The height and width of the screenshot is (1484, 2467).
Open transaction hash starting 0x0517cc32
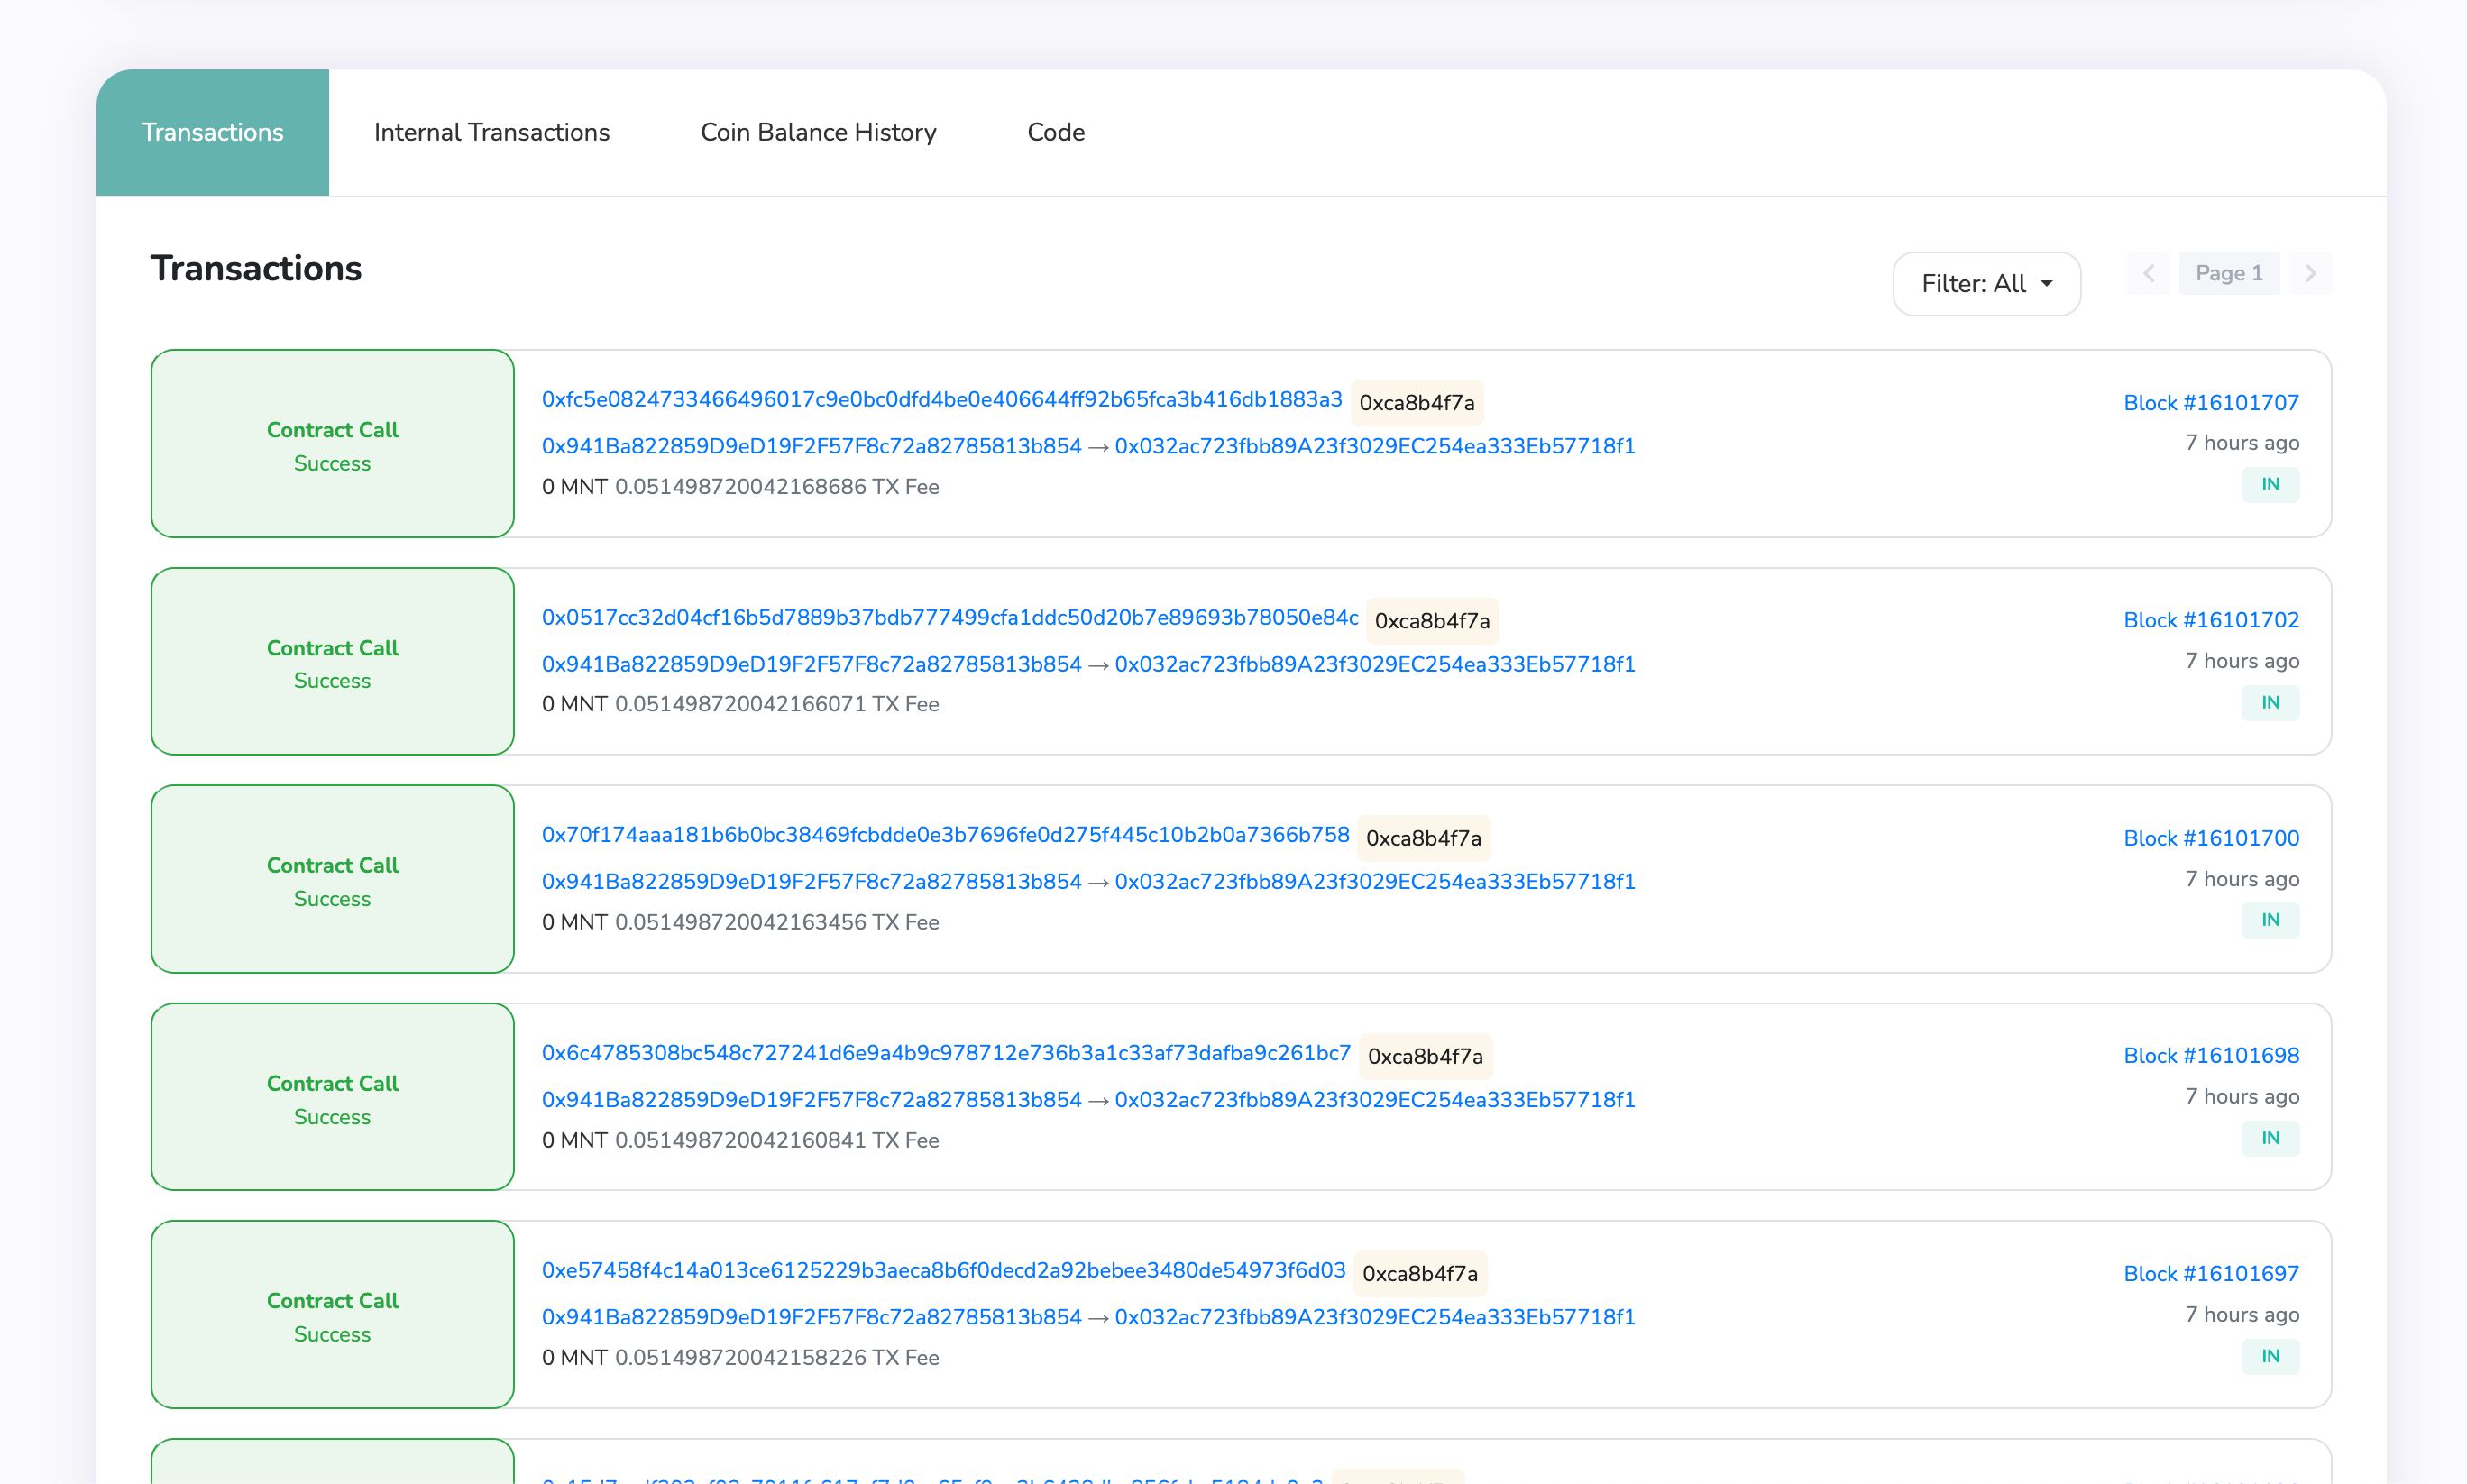coord(950,617)
